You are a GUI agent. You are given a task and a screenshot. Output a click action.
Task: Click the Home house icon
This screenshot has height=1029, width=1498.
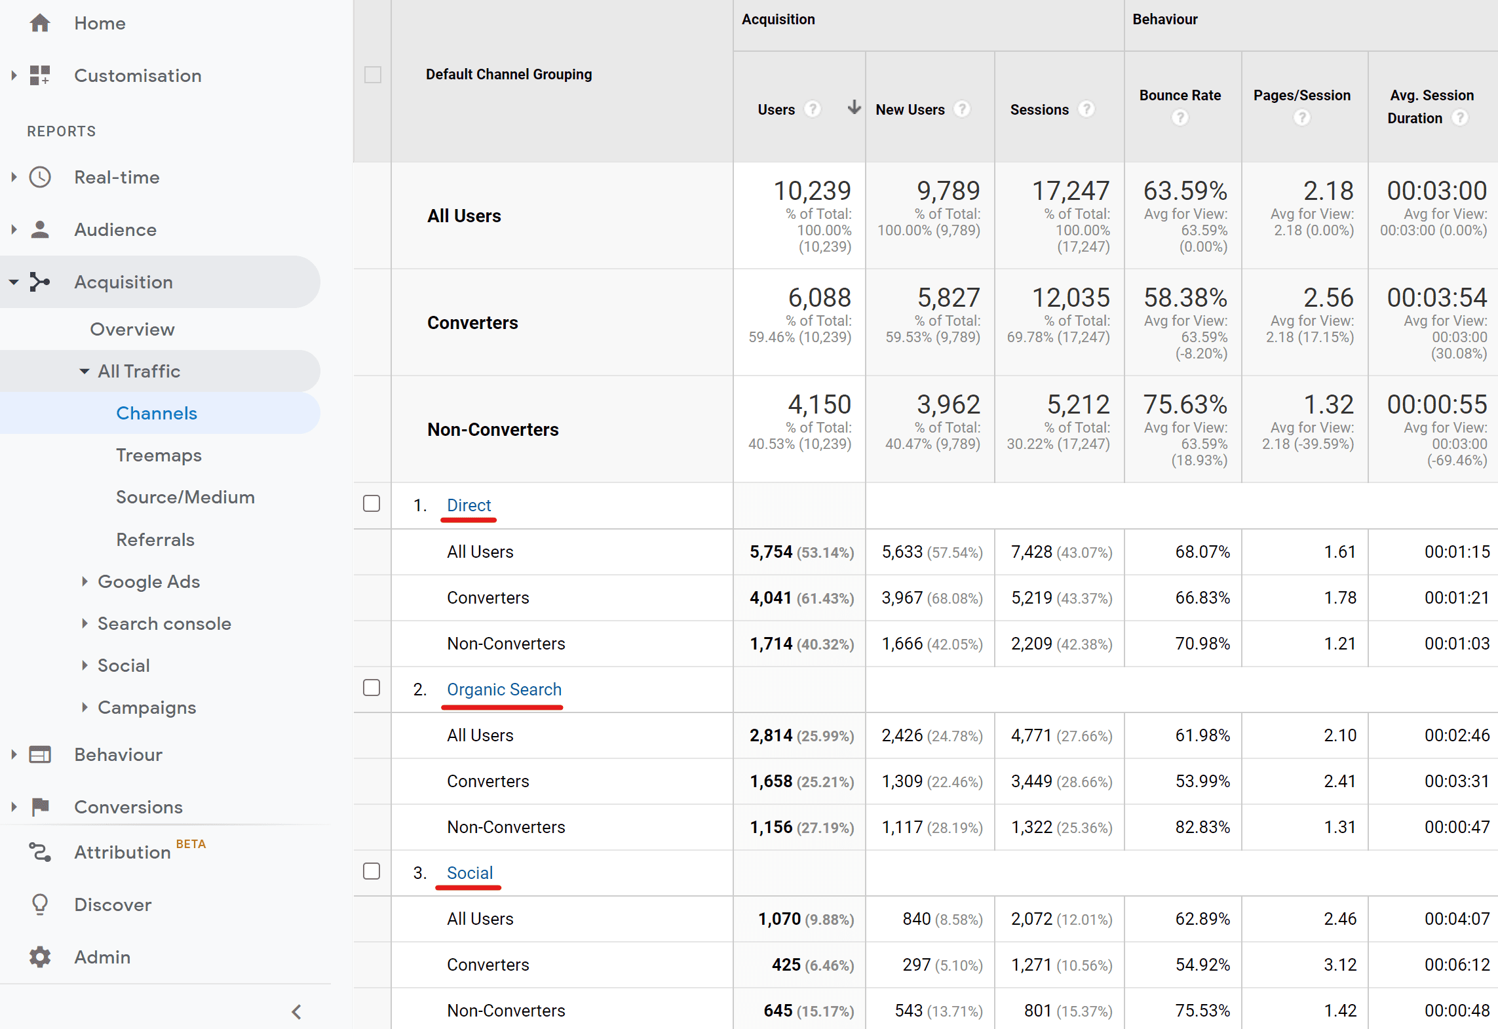point(40,23)
